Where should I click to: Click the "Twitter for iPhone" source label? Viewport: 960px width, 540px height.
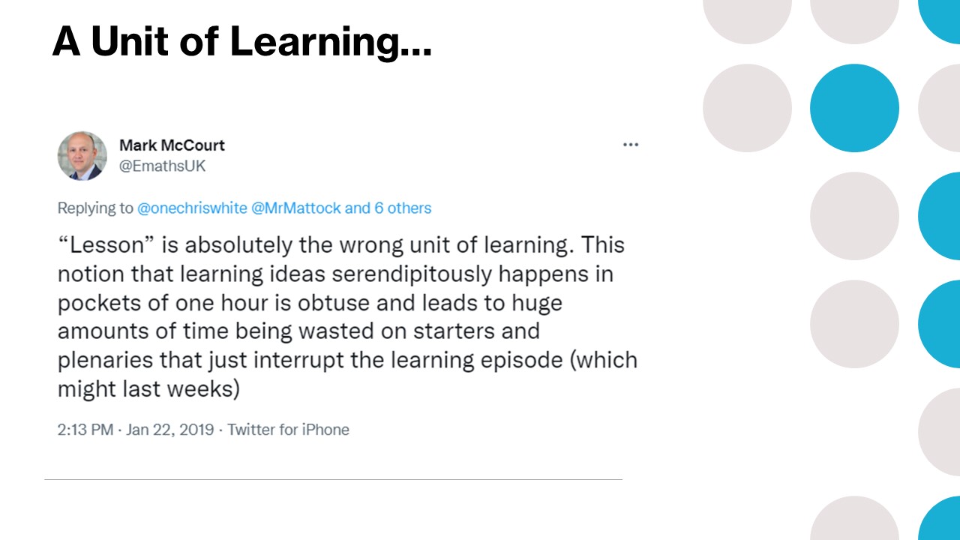[288, 430]
